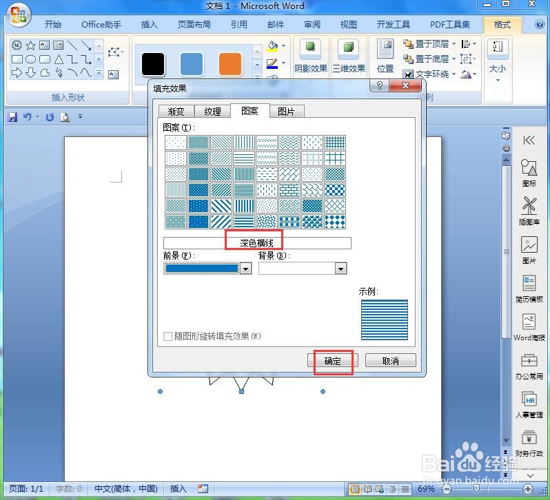Toggle 随图形旋转填充效果 checkbox
The width and height of the screenshot is (550, 500).
[167, 336]
